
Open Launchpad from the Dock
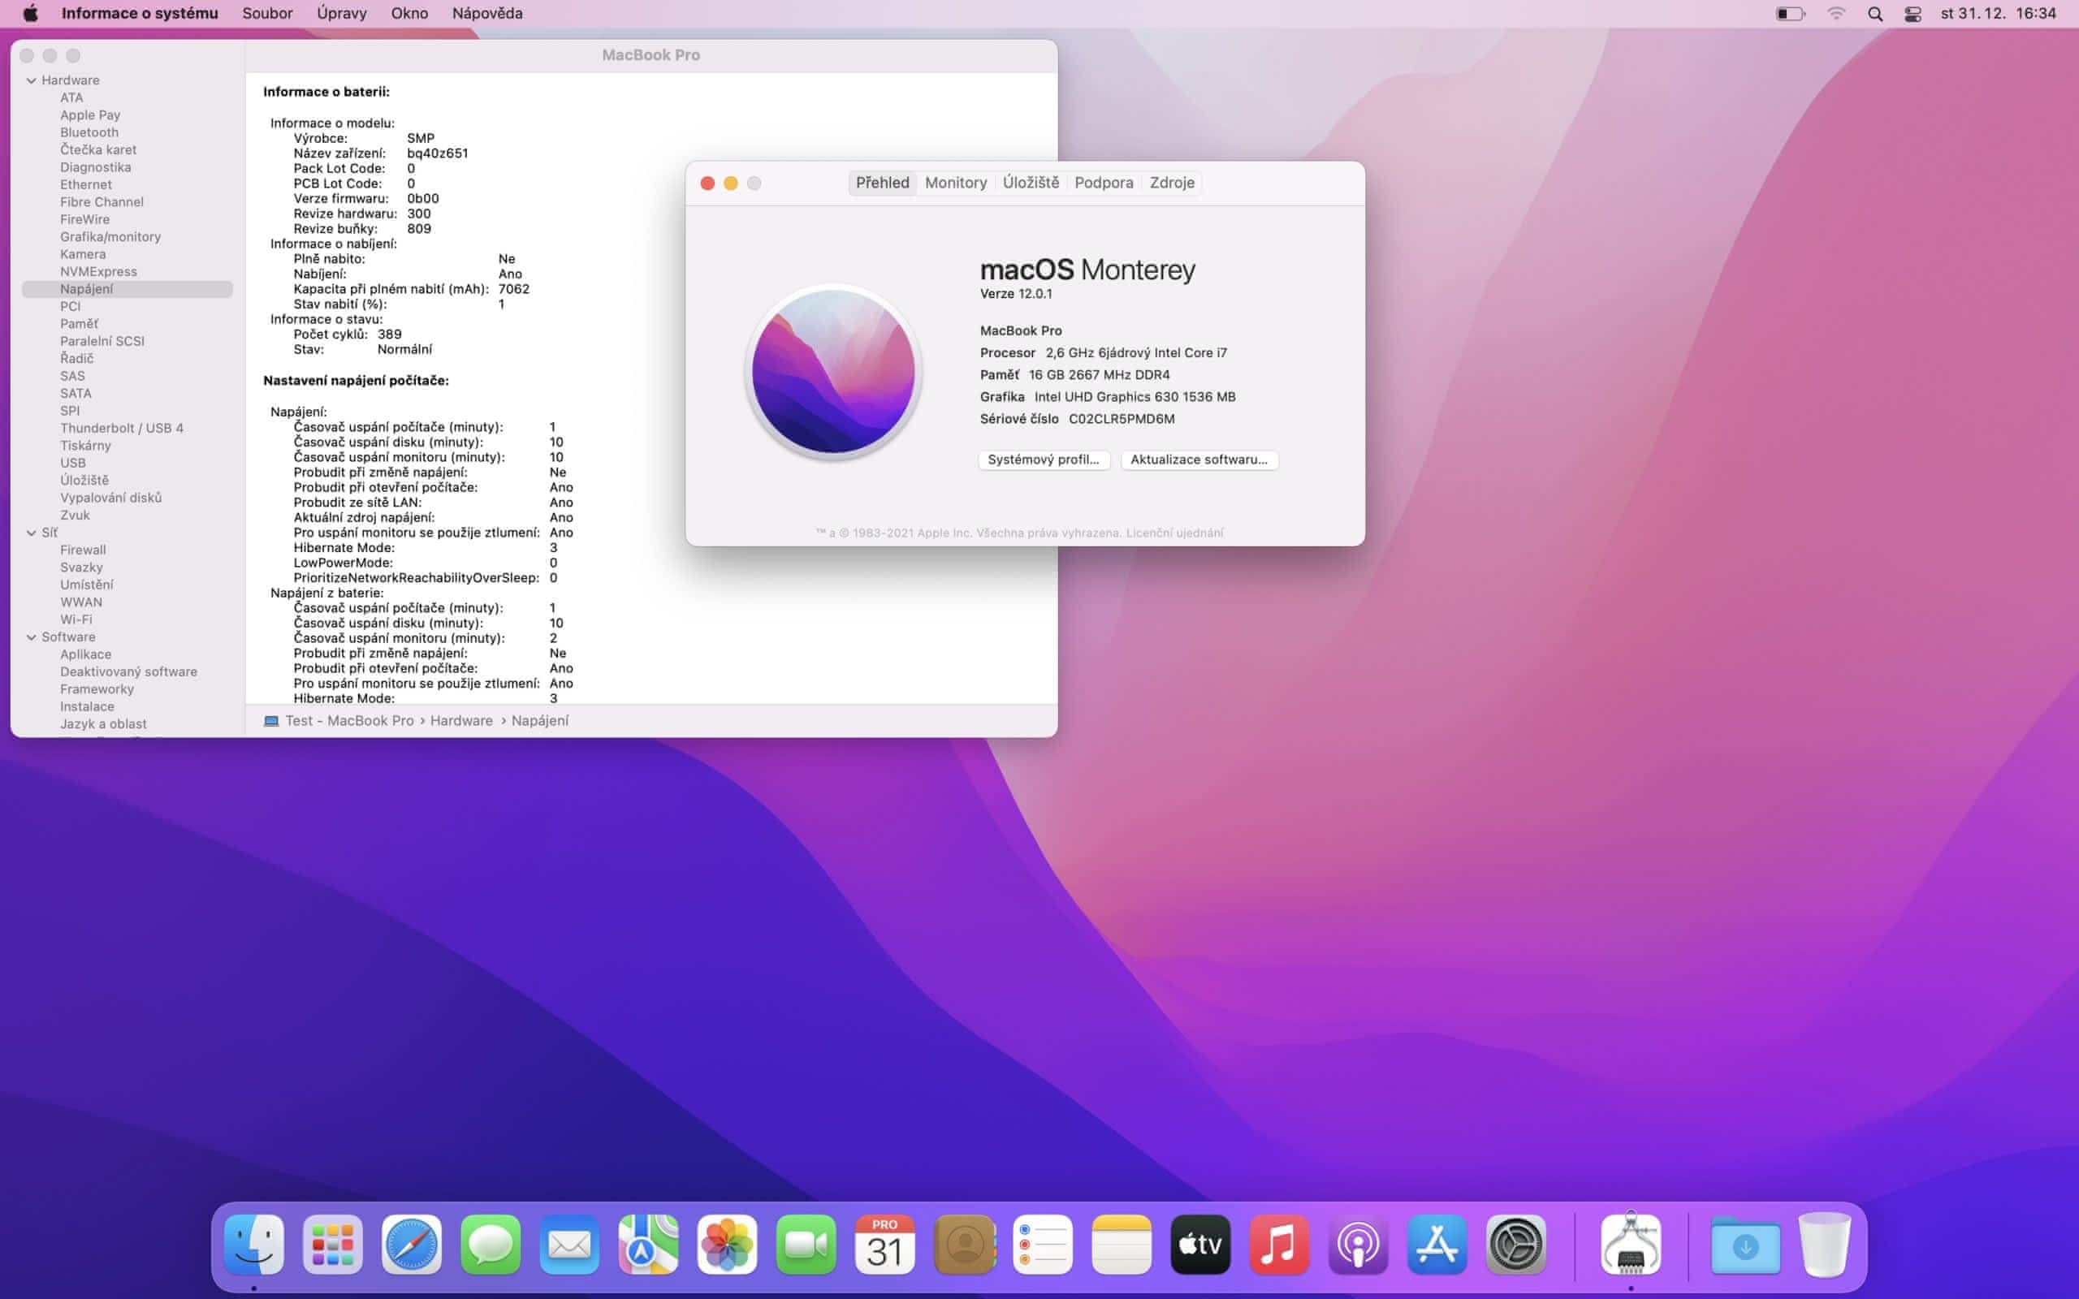click(332, 1244)
